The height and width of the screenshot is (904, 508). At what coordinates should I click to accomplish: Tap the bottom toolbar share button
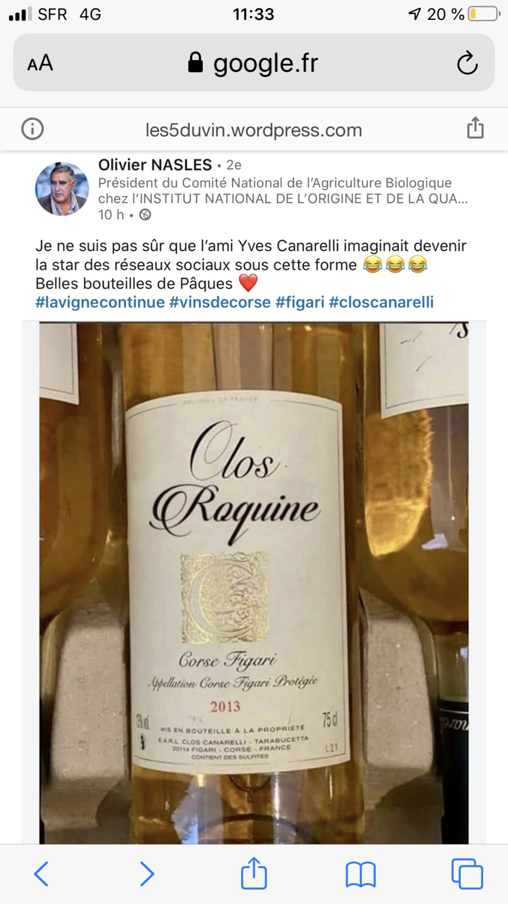[254, 873]
